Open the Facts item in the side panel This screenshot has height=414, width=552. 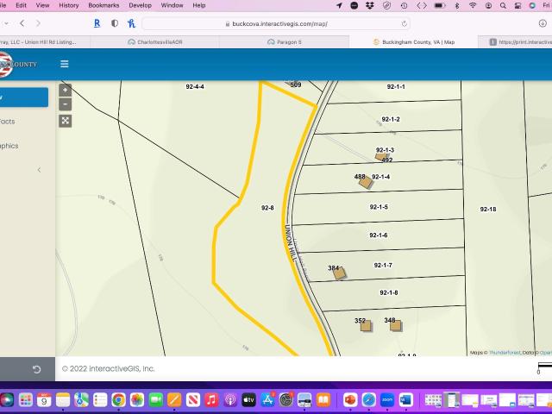pyautogui.click(x=8, y=122)
